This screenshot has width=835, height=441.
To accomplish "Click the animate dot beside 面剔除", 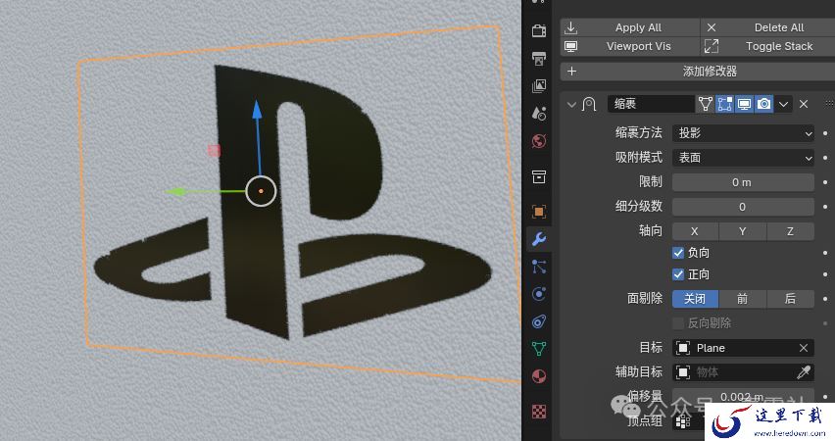I will pos(825,299).
